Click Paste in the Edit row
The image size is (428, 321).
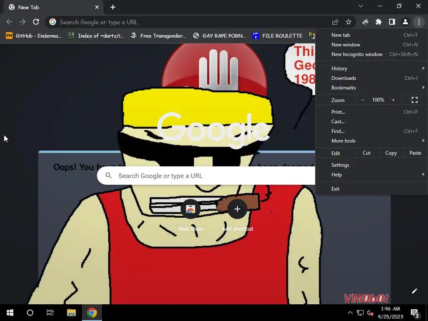pyautogui.click(x=415, y=153)
